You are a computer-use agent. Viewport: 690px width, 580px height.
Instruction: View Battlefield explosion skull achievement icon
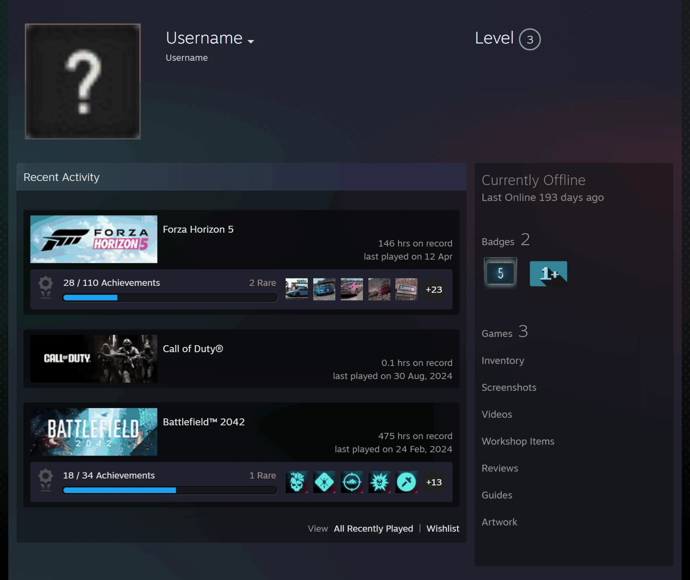pos(379,482)
